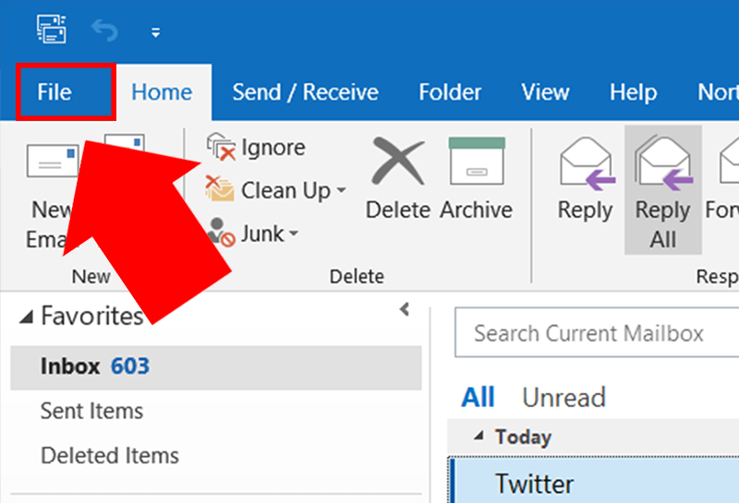Screen dimensions: 739x503
Task: Open the Customize Quick Access Toolbar dropdown
Action: point(155,32)
